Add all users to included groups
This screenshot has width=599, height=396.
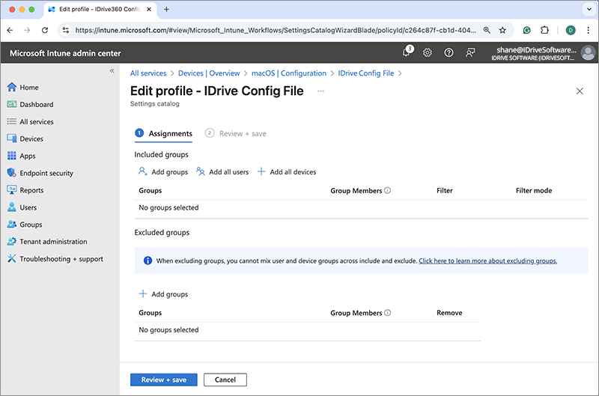[222, 172]
